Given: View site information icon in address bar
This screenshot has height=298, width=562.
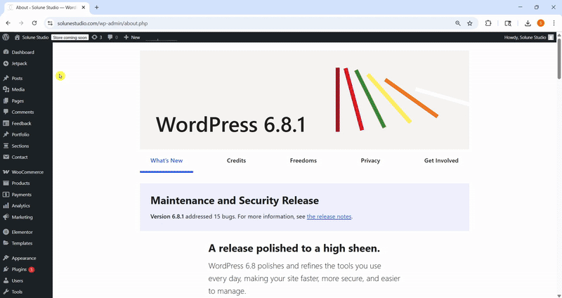Looking at the screenshot, I should pyautogui.click(x=50, y=23).
